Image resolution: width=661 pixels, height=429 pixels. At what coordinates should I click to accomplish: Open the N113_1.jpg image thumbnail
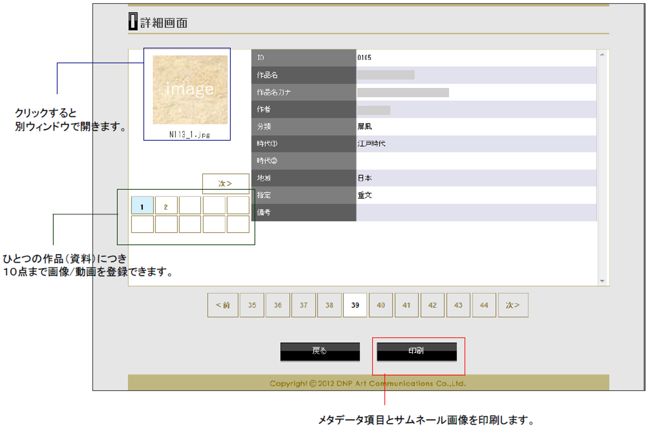[x=190, y=90]
